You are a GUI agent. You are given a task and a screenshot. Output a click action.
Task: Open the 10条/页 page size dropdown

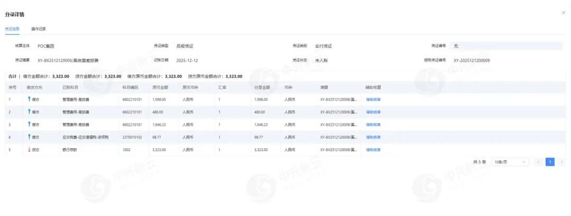click(x=510, y=162)
